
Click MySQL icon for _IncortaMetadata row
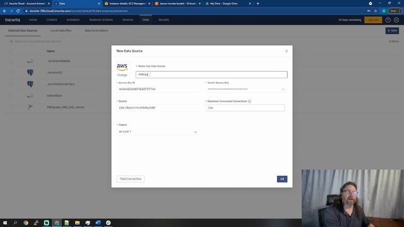coord(30,61)
